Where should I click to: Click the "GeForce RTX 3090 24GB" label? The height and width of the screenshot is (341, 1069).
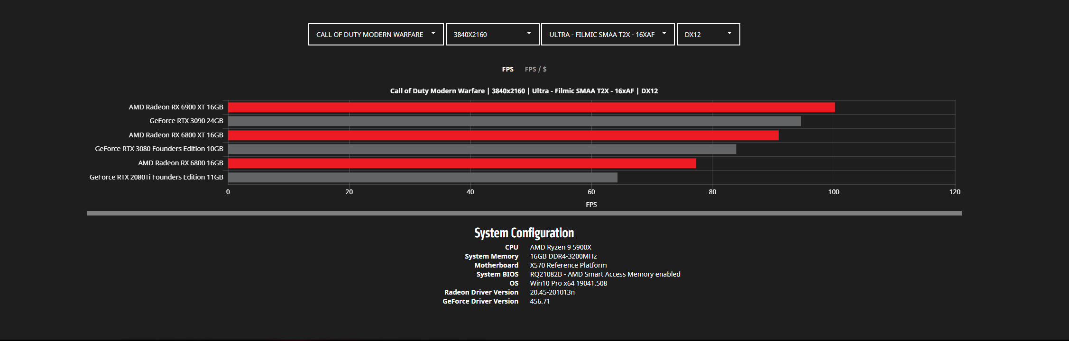pos(186,121)
